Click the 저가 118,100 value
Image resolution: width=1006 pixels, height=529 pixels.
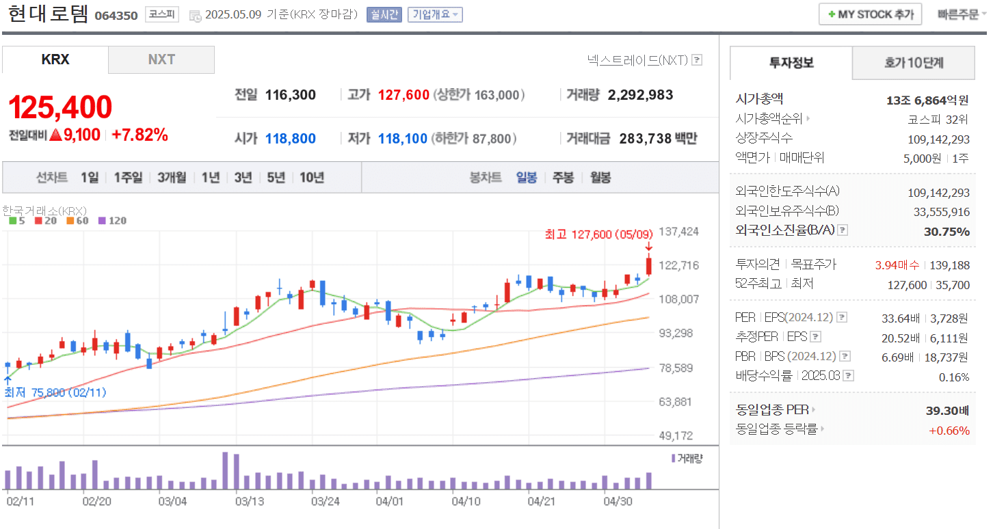403,139
